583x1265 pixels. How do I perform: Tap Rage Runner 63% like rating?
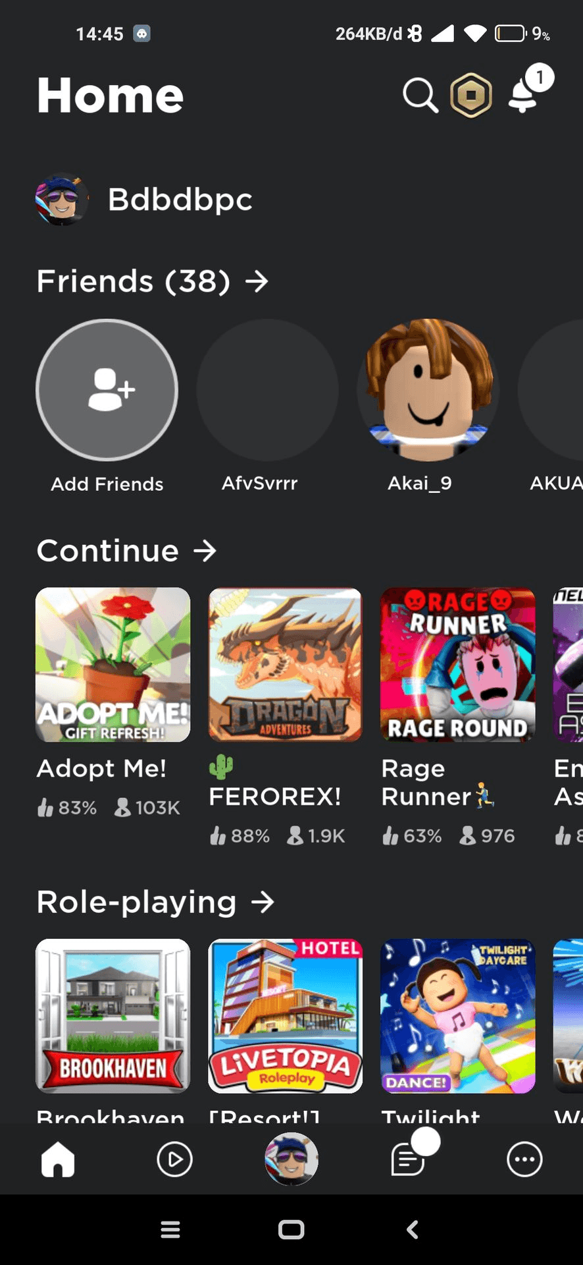412,836
